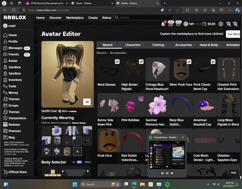242x189 pixels.
Task: Click the Roblox logo
Action: tap(15, 17)
